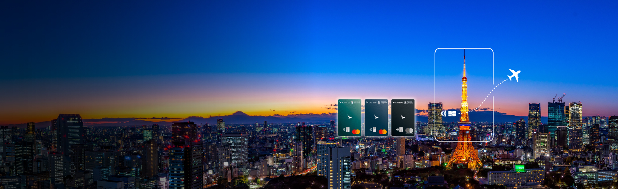This screenshot has height=189, width=618.
Task: Click the white chip icon beside Tokyo Tower
Action: (452, 113)
